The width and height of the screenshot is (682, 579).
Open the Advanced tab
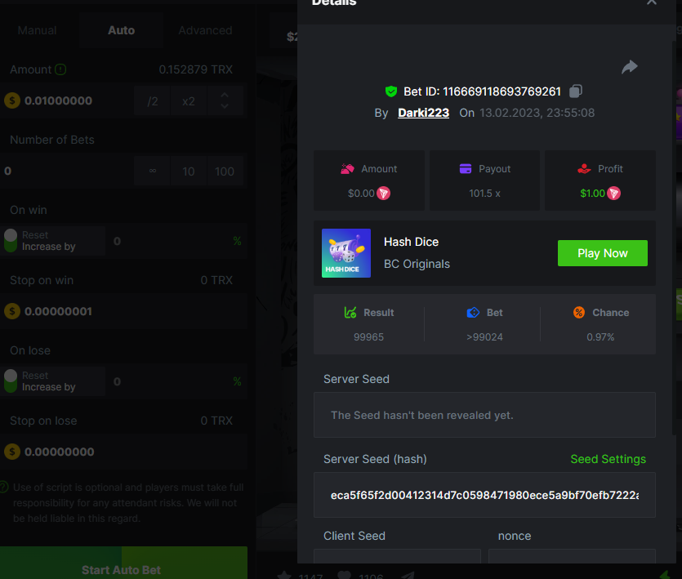coord(205,30)
